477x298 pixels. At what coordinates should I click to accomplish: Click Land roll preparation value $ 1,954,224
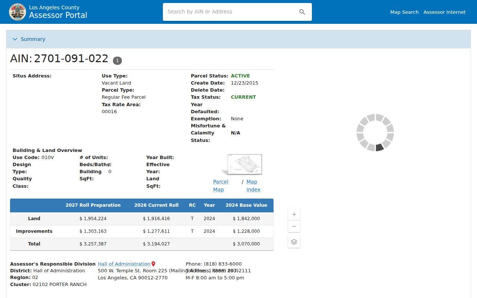pyautogui.click(x=93, y=219)
